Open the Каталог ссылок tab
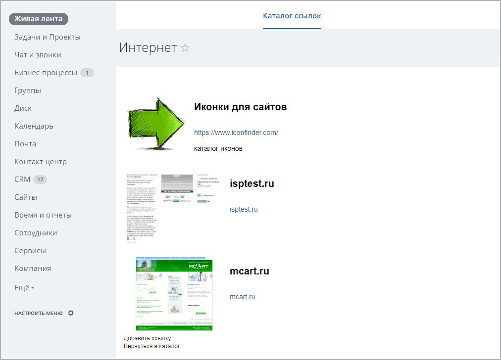 pyautogui.click(x=292, y=16)
